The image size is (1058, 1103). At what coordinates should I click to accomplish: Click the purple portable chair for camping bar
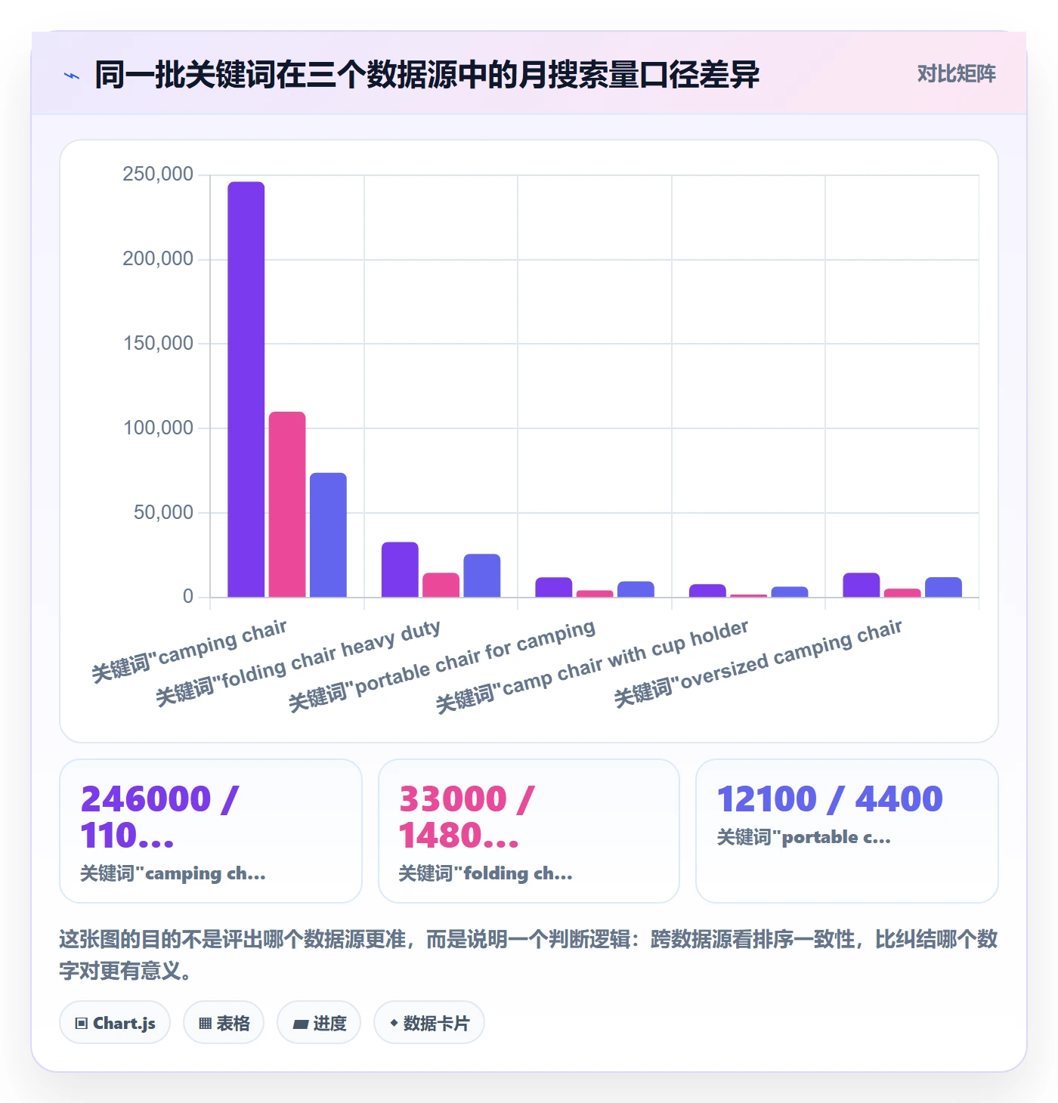pyautogui.click(x=554, y=588)
